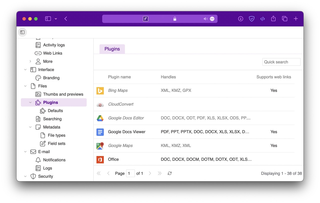Click the Bing Maps plugin icon
Screen dimensions: 320x203
pyautogui.click(x=100, y=91)
